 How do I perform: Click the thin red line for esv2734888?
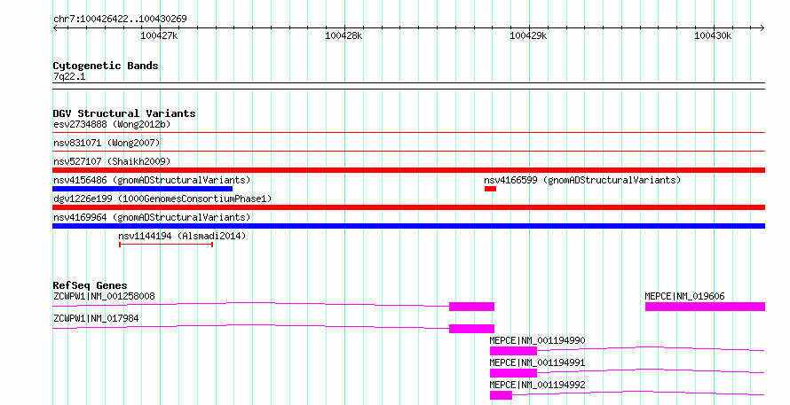408,133
